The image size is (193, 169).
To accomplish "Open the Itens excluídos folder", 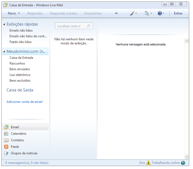I will click(x=20, y=81).
